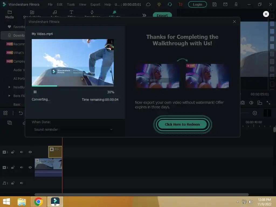
Task: Click the Login button
Action: click(x=197, y=4)
